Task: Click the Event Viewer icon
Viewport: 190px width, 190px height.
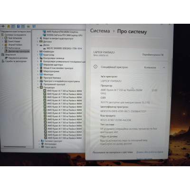Action: click(6, 41)
